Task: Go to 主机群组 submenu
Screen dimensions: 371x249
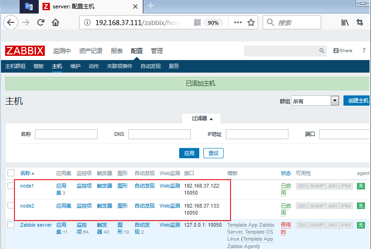Action: [15, 66]
